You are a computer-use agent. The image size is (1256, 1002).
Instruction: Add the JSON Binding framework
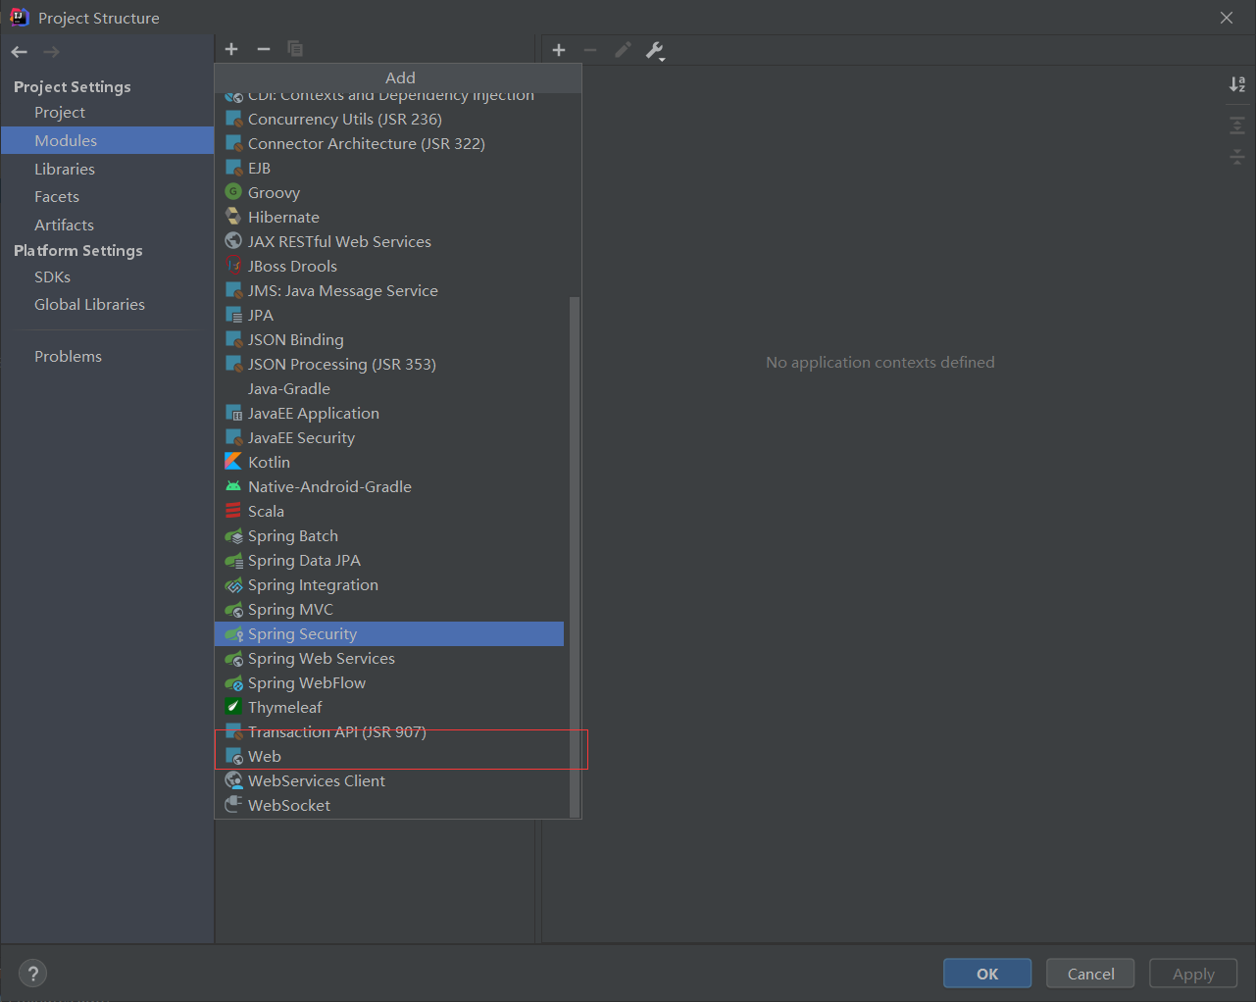pyautogui.click(x=389, y=339)
